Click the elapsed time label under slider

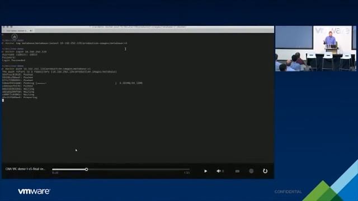(x=55, y=173)
